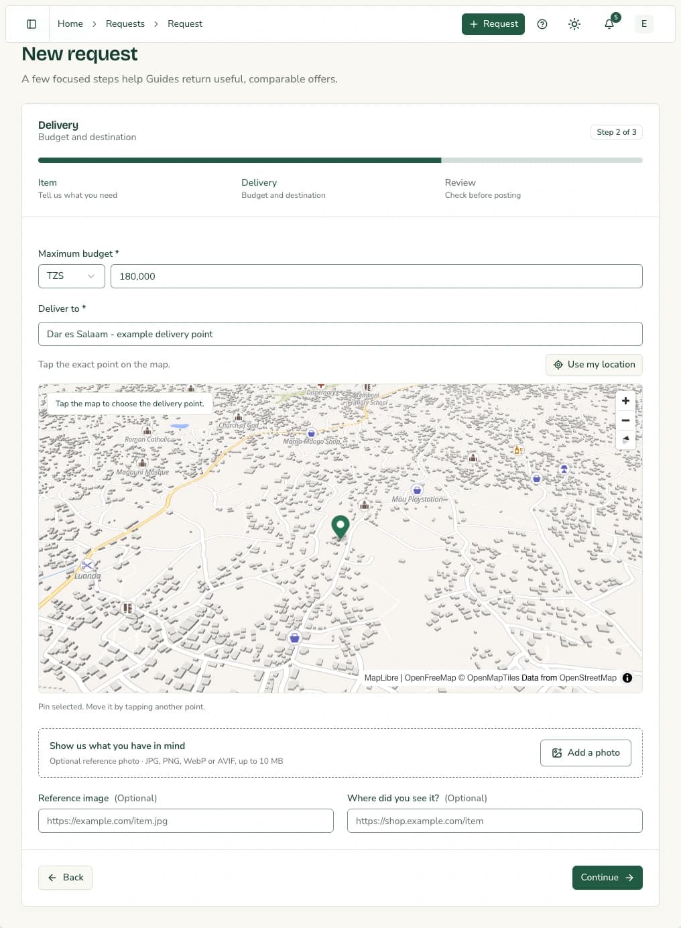Image resolution: width=681 pixels, height=928 pixels.
Task: Go to the Item step
Action: coord(78,188)
